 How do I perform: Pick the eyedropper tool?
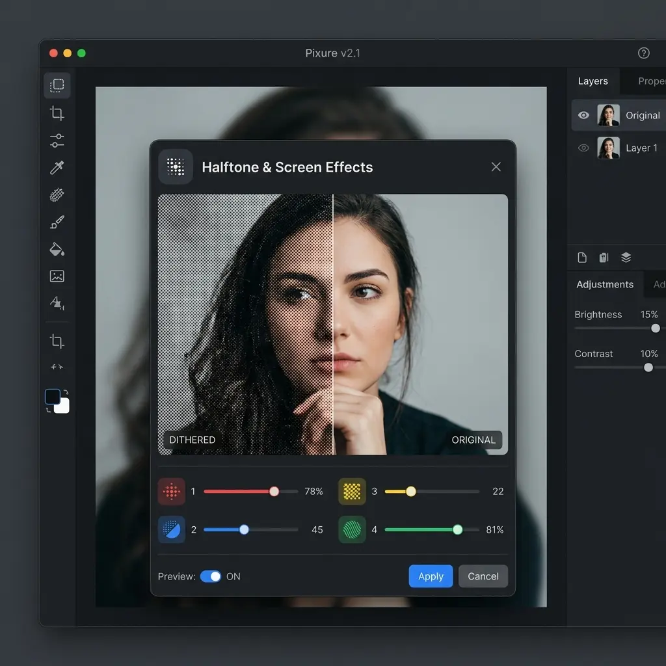click(x=57, y=168)
